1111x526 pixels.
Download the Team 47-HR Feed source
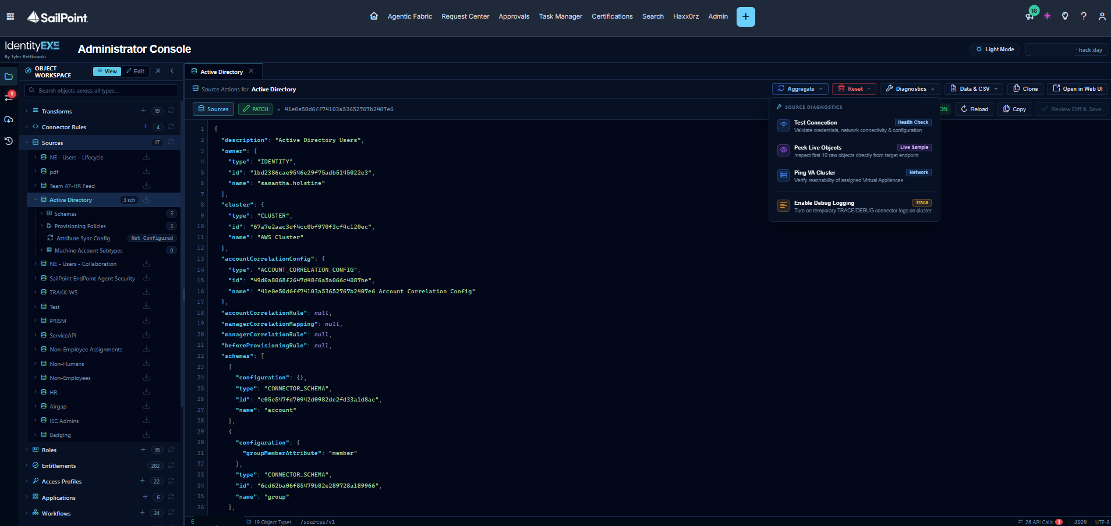click(147, 186)
